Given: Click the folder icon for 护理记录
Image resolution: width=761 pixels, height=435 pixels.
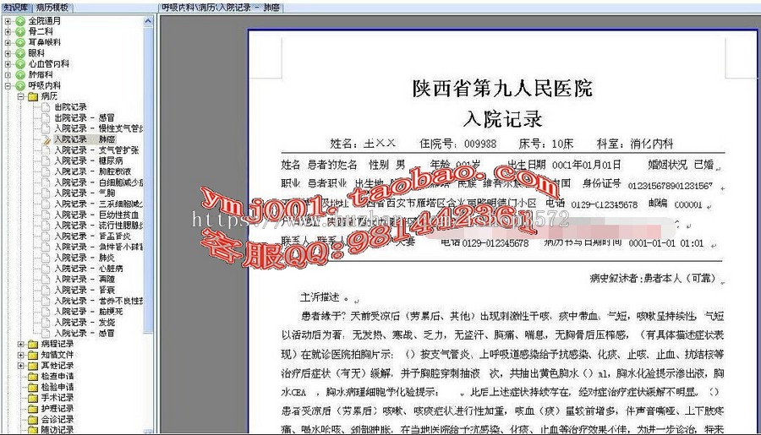Looking at the screenshot, I should click(33, 408).
